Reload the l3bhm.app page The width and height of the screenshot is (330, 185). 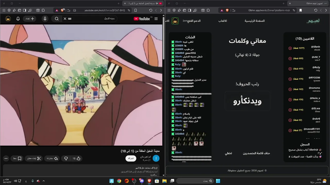[316, 10]
